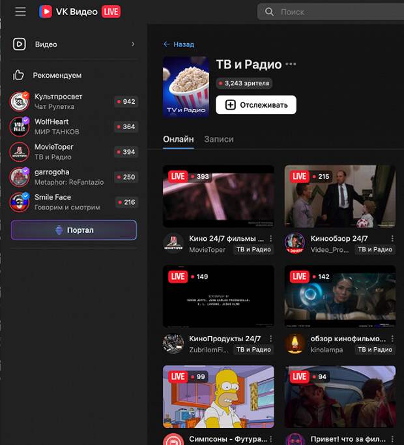The height and width of the screenshot is (445, 404).
Task: Open options menu for обзор кинофильмо...
Action: pyautogui.click(x=392, y=339)
